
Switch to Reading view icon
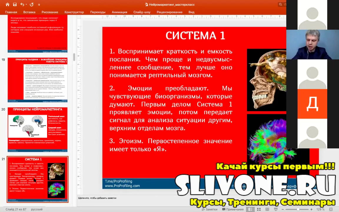click(267, 209)
